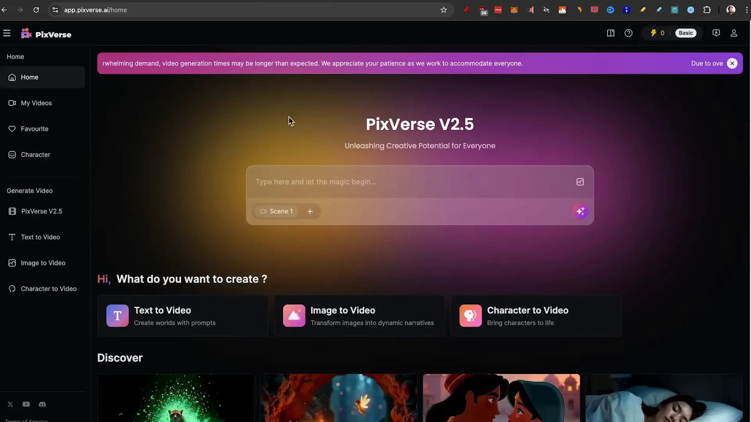
Task: Click the prompt input field
Action: coord(391,182)
